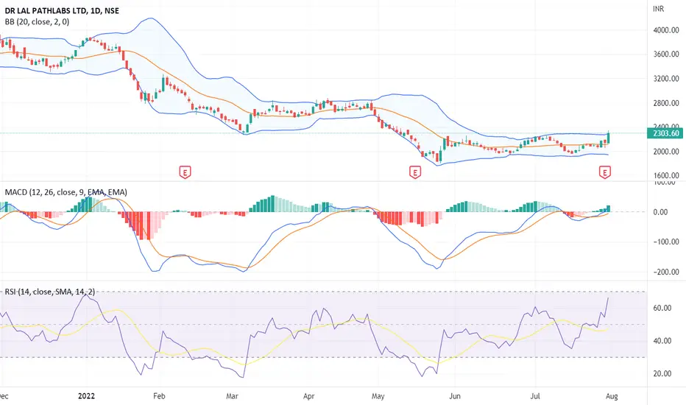Click the earnings marker below February
This screenshot has width=686, height=405.
tap(185, 172)
